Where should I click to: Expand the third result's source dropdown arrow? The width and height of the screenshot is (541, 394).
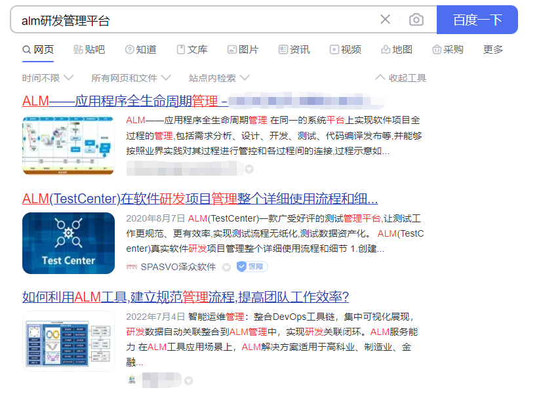click(188, 380)
